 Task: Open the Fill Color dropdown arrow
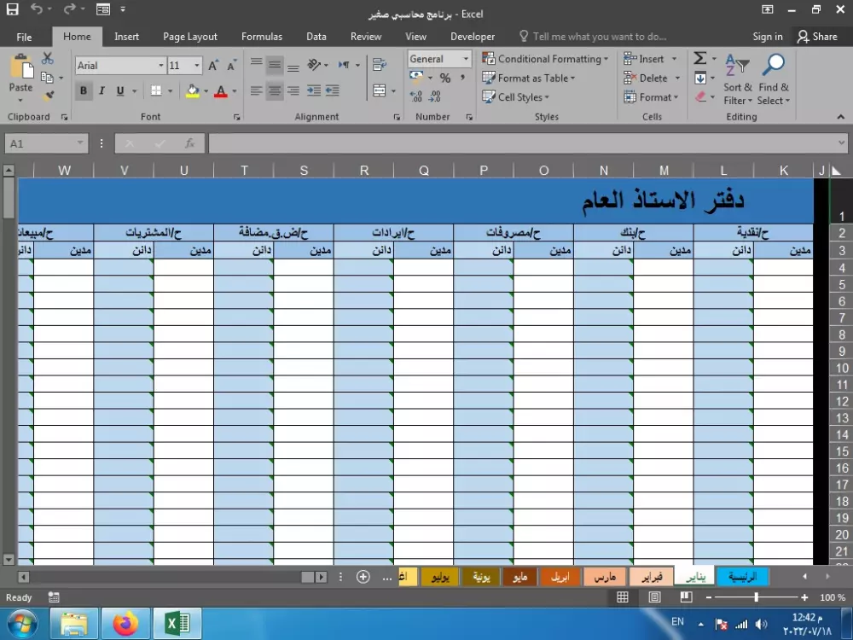204,90
